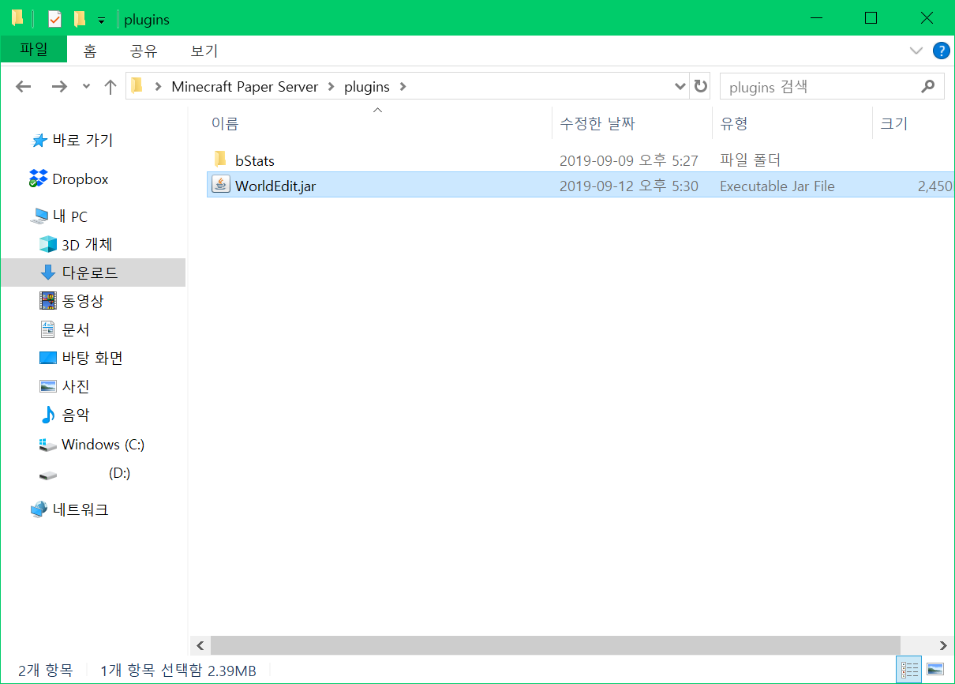Switch to Large icons view layout

point(936,670)
